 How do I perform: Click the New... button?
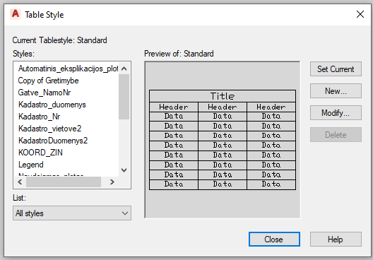tap(336, 91)
